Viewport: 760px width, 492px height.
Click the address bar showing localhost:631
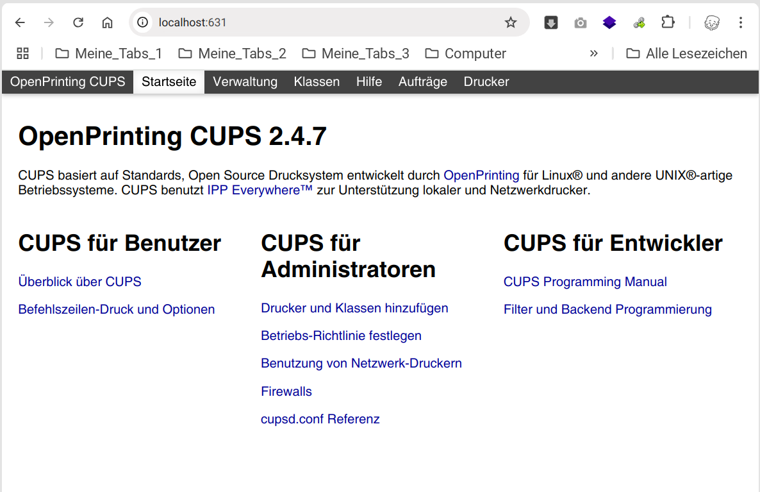[x=329, y=22]
